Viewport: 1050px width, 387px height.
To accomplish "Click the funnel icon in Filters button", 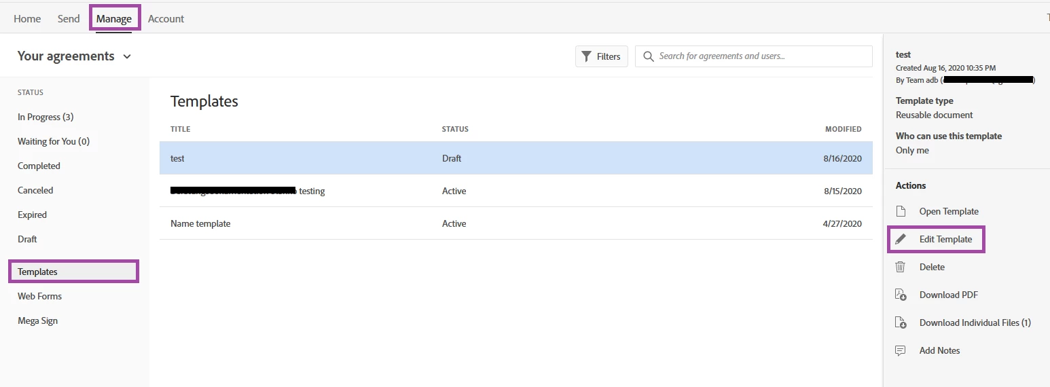I will pos(587,56).
